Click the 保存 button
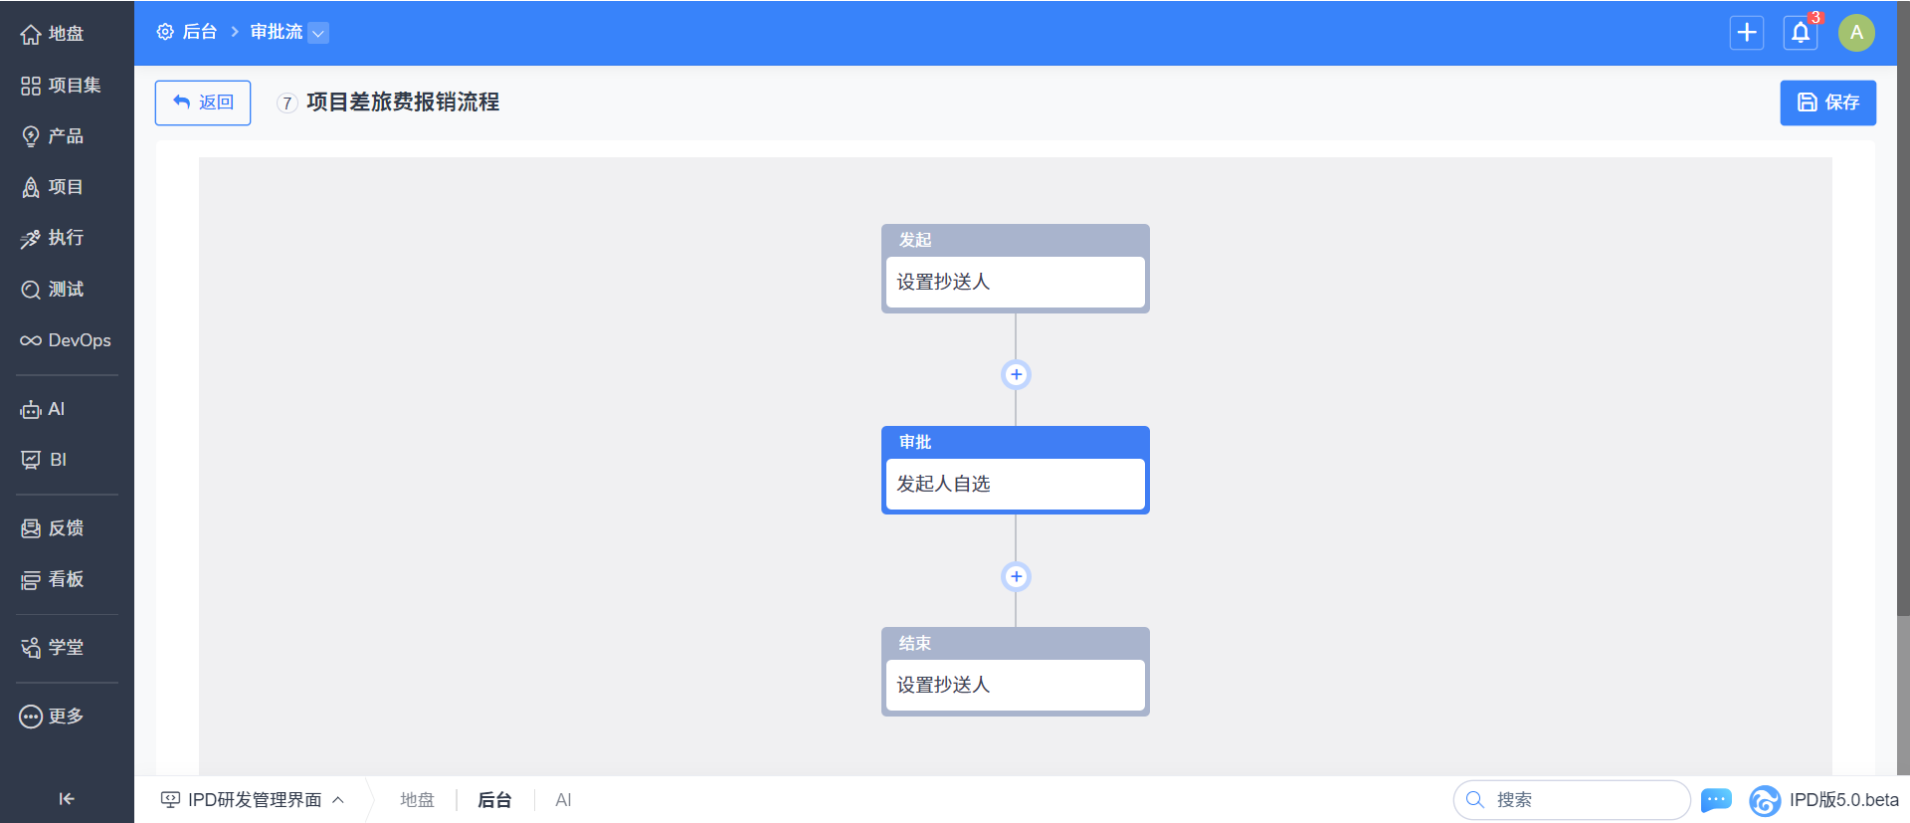 coord(1827,103)
